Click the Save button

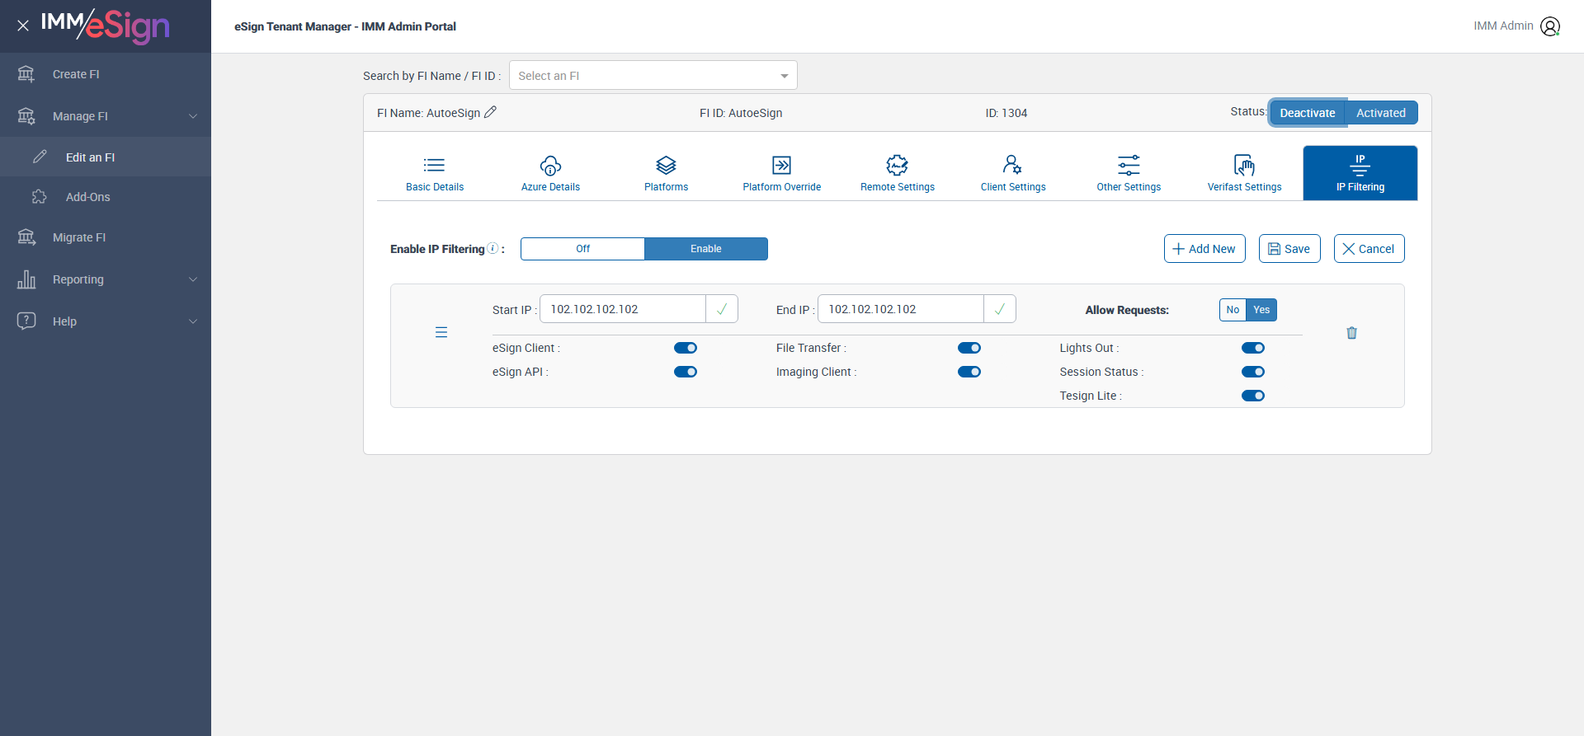[x=1289, y=249]
